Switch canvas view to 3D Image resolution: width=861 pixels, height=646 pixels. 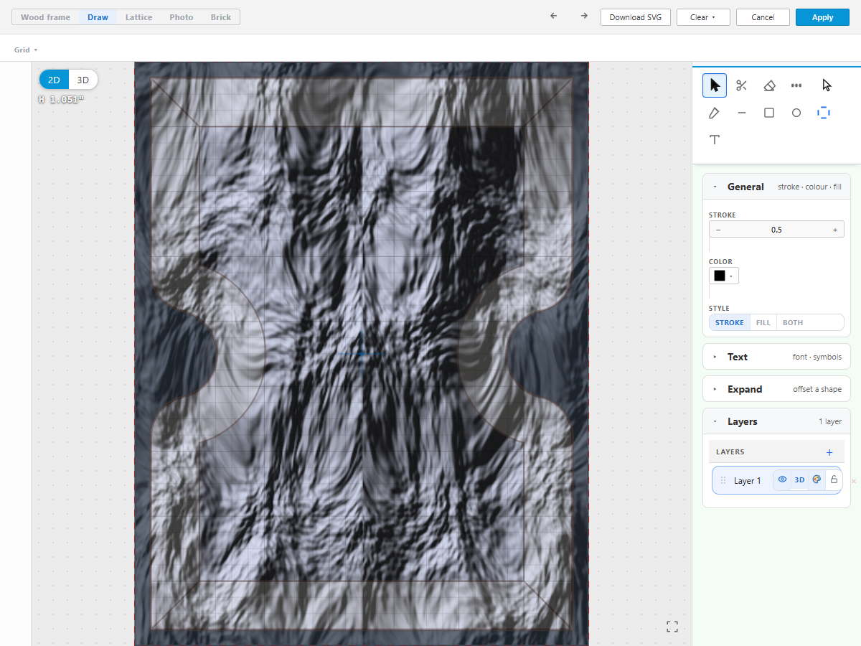pos(83,80)
